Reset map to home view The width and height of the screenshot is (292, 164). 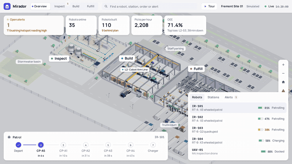point(283,82)
